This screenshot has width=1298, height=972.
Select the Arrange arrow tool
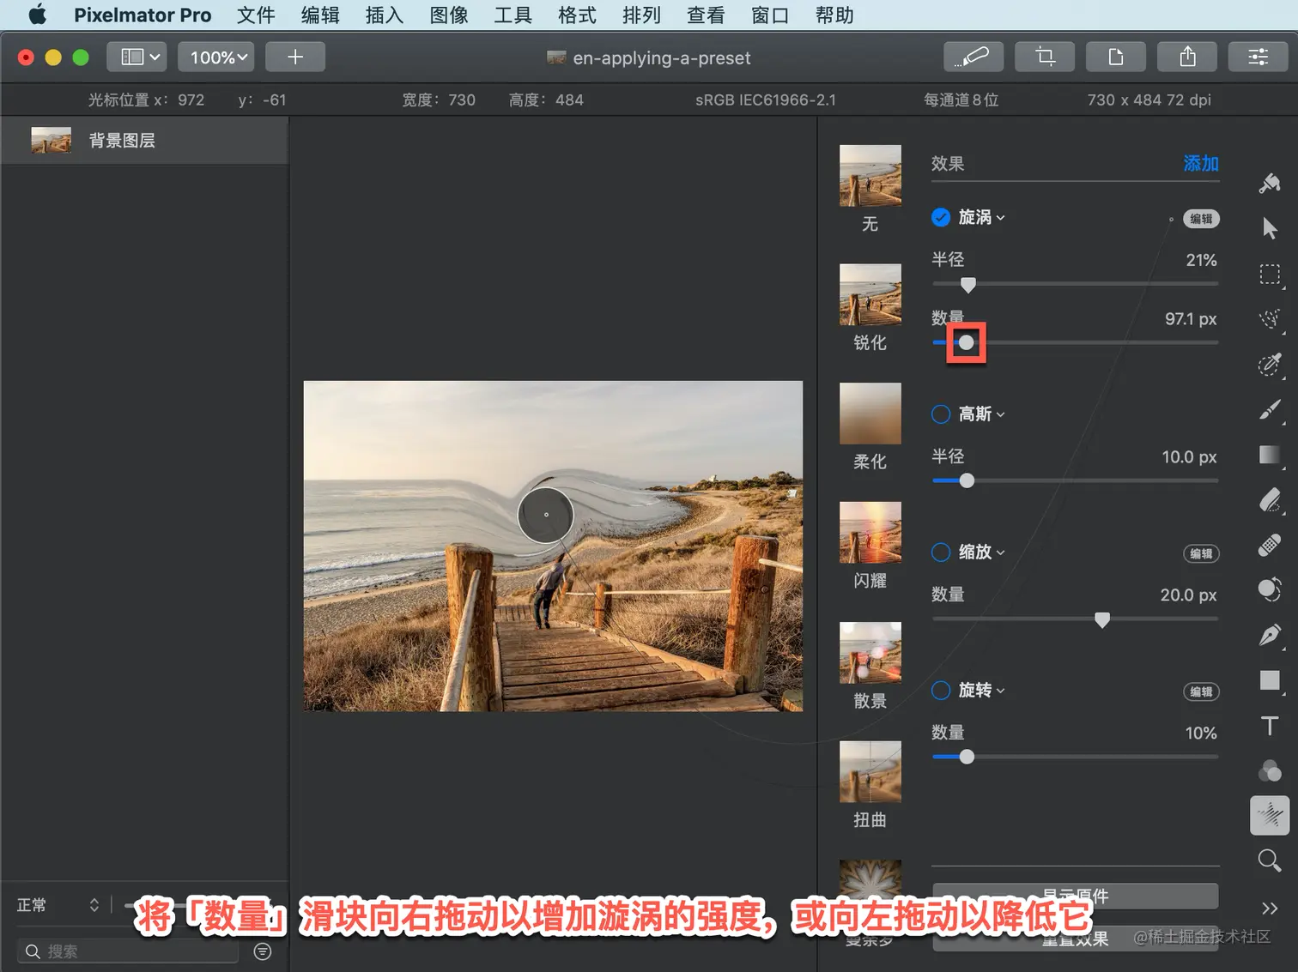[1270, 228]
